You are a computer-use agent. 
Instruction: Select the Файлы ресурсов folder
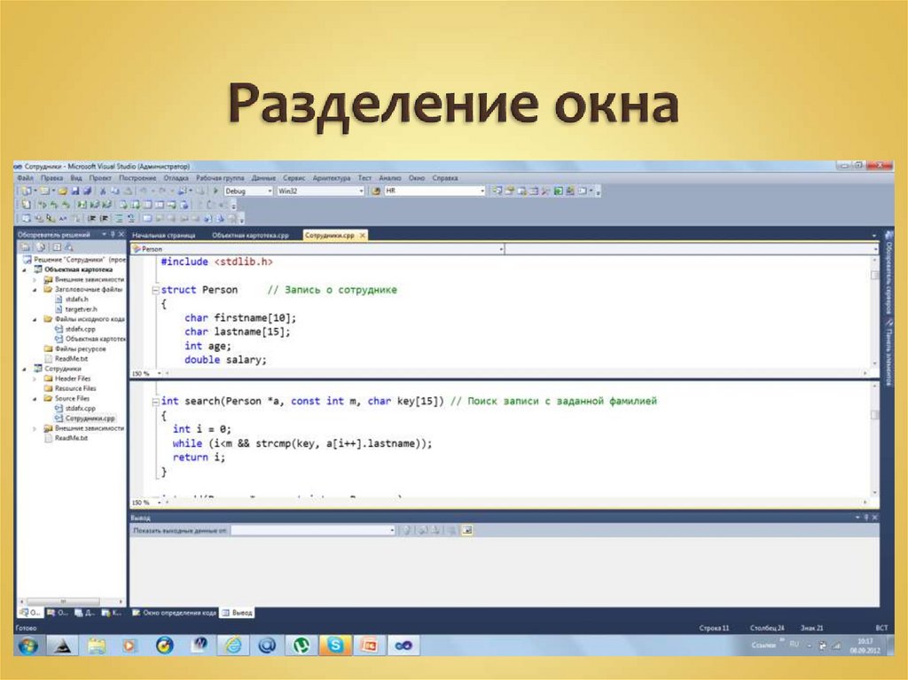80,348
